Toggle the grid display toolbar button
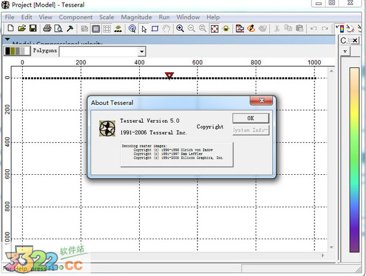This screenshot has width=366, height=276. (x=107, y=29)
